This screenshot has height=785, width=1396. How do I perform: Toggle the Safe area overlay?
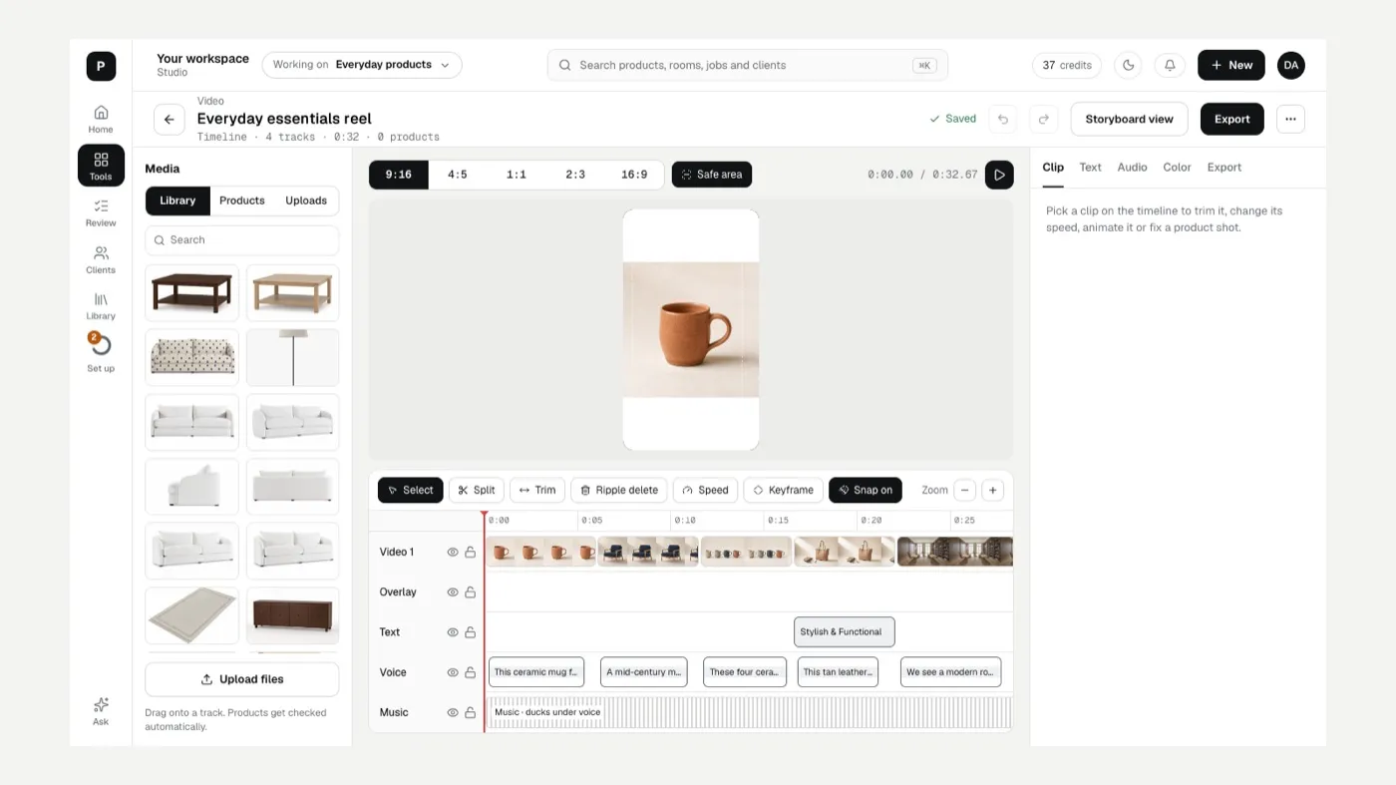pos(712,175)
